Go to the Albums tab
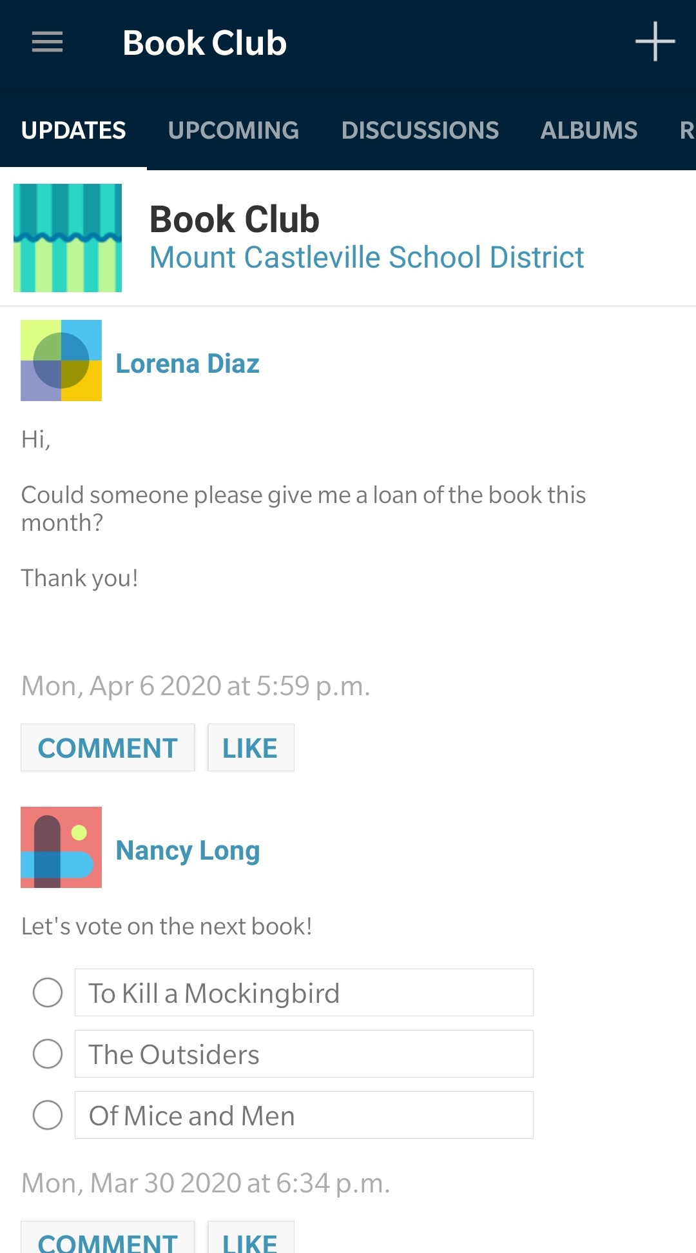The height and width of the screenshot is (1253, 696). click(x=589, y=130)
